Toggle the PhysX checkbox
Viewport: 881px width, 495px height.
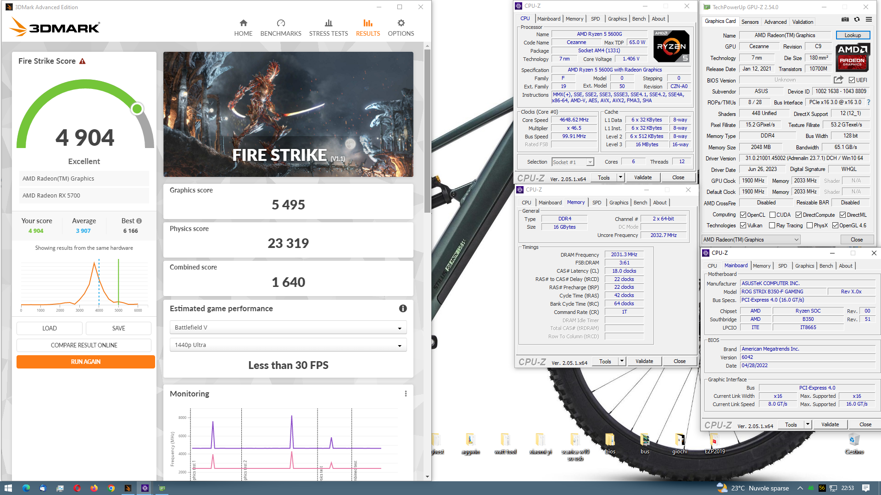click(809, 225)
